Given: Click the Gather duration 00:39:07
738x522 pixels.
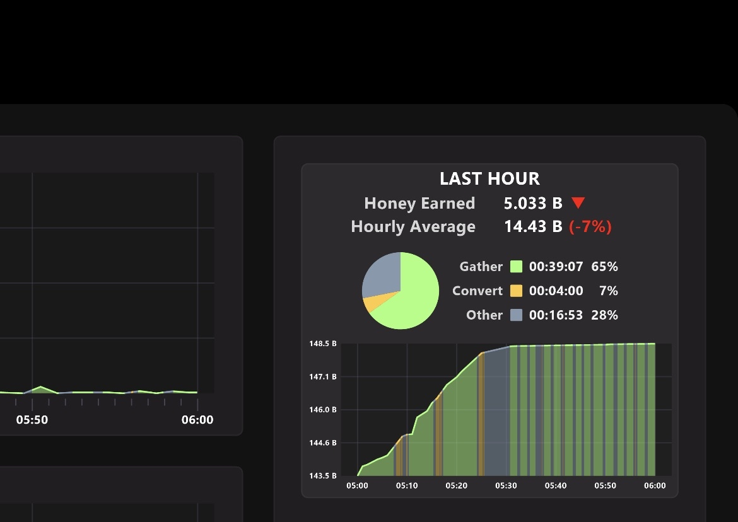Looking at the screenshot, I should tap(556, 267).
